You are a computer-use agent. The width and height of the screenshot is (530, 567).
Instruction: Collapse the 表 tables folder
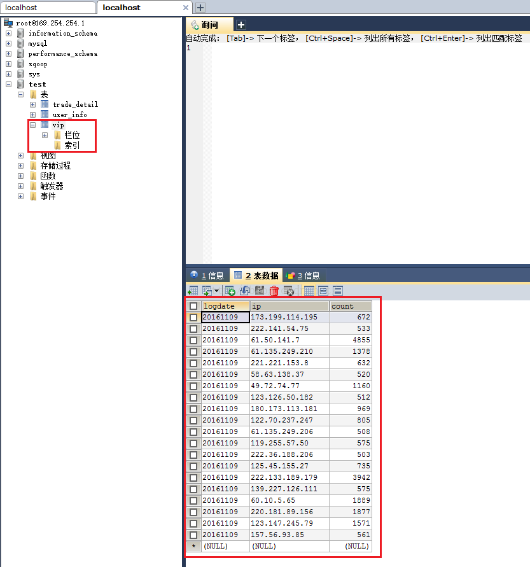(20, 94)
